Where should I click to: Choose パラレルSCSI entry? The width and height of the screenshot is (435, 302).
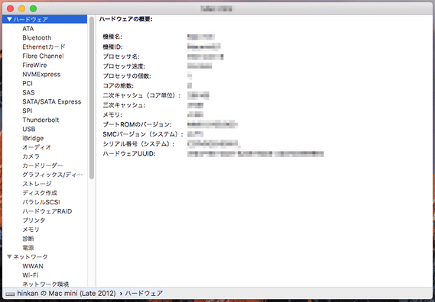(41, 202)
